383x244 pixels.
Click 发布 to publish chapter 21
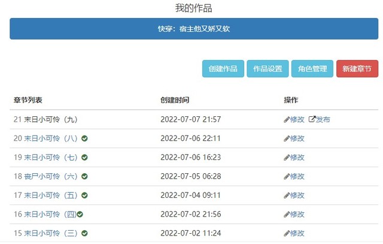323,120
